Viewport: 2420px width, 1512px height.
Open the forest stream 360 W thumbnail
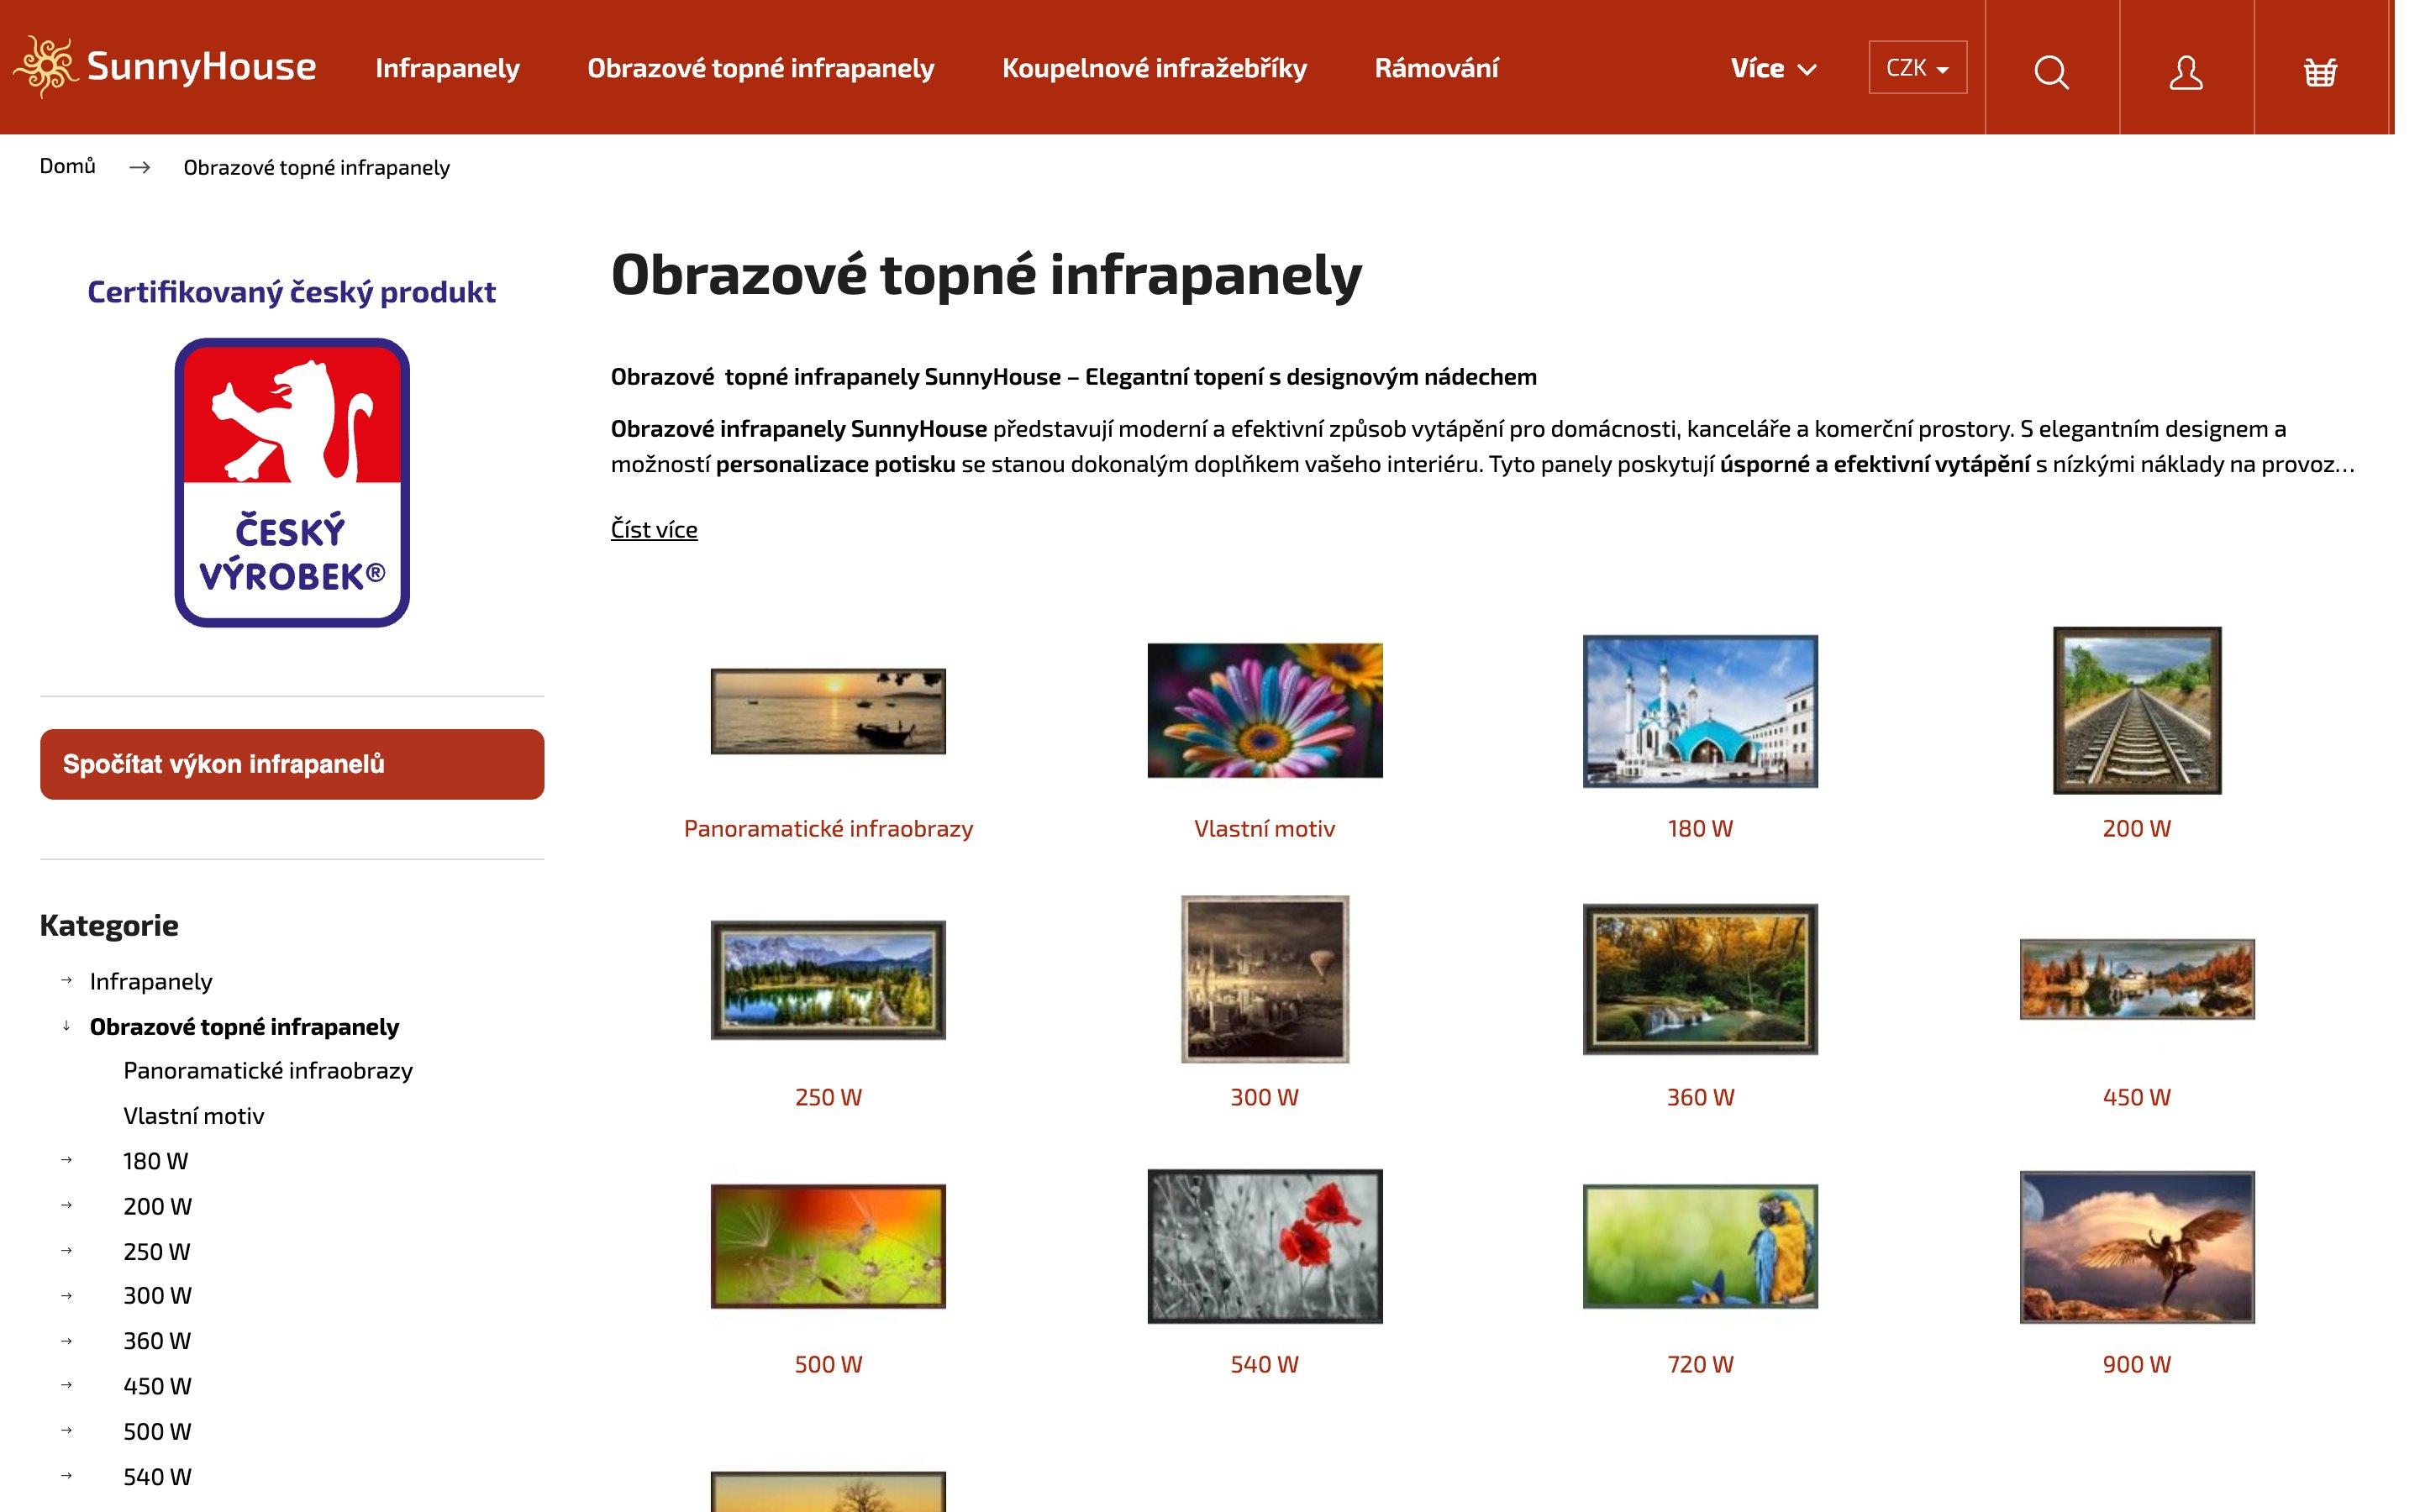tap(1700, 979)
